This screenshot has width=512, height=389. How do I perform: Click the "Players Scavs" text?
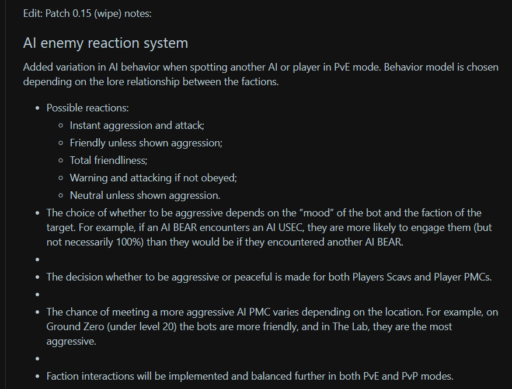pyautogui.click(x=381, y=277)
